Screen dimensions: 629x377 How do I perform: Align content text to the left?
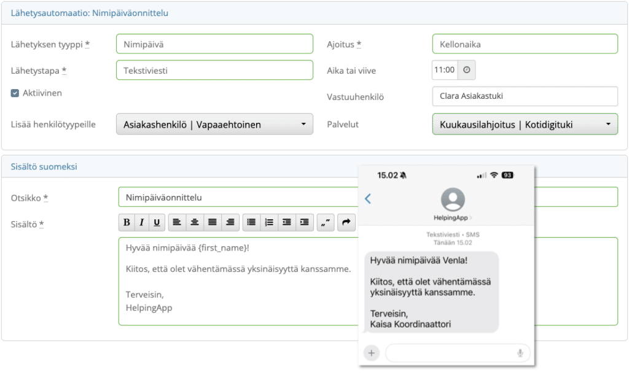[x=177, y=222]
